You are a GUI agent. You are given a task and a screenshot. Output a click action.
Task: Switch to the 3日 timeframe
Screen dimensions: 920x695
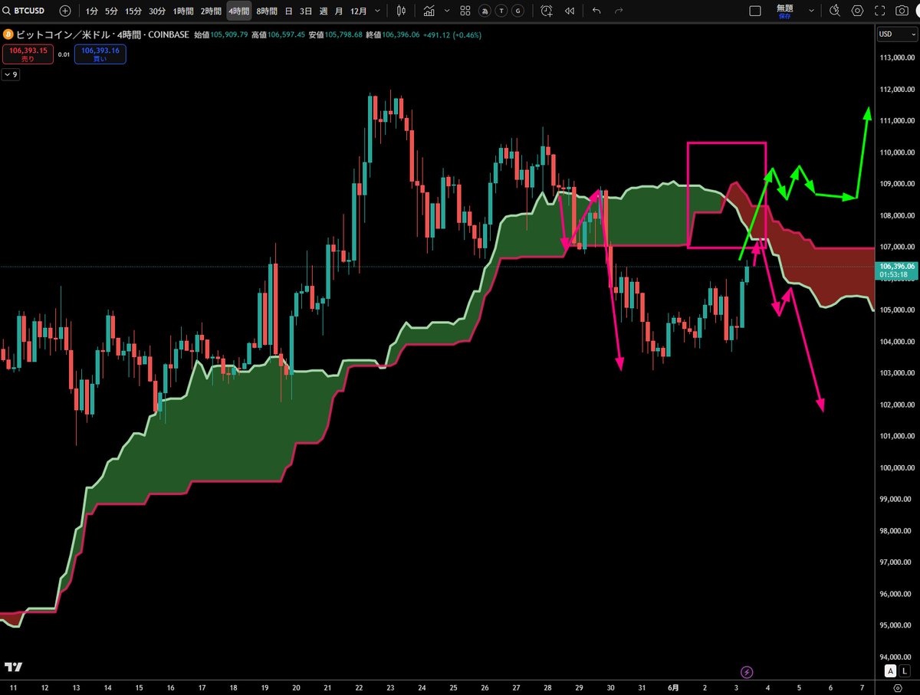pyautogui.click(x=306, y=11)
